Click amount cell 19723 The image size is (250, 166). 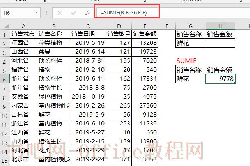tap(145, 52)
